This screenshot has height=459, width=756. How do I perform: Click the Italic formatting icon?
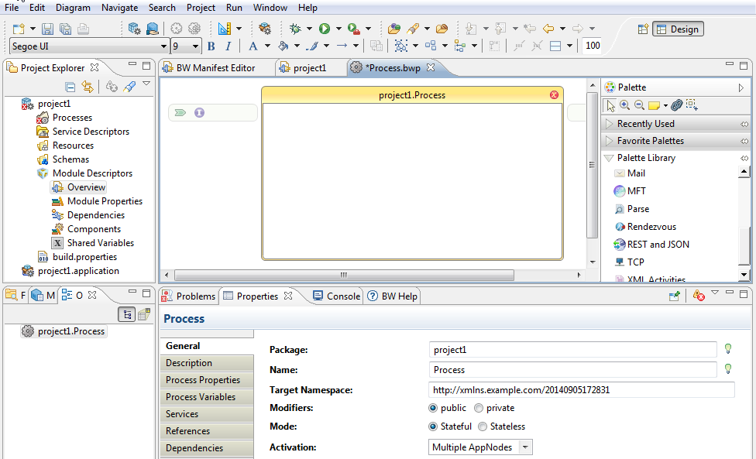point(228,46)
